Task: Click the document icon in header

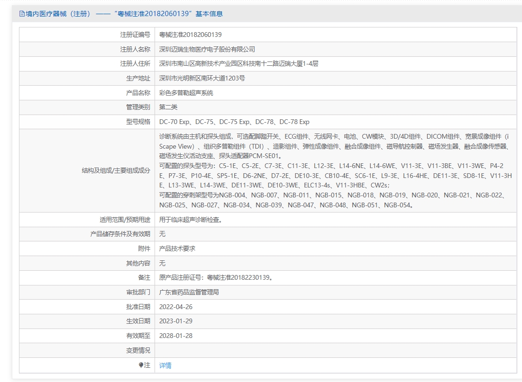Action: [22, 14]
